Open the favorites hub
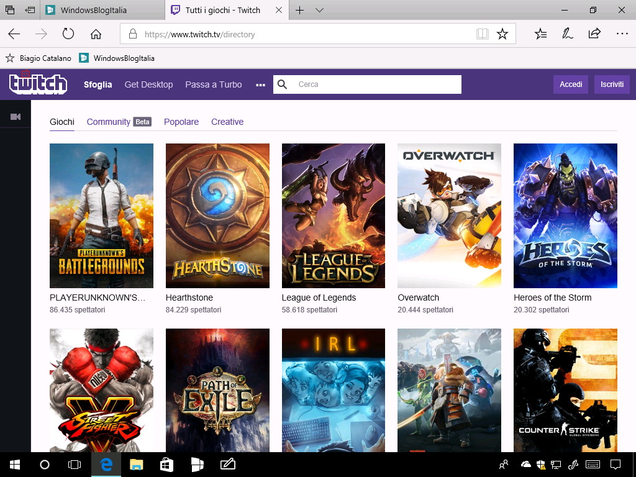 540,34
